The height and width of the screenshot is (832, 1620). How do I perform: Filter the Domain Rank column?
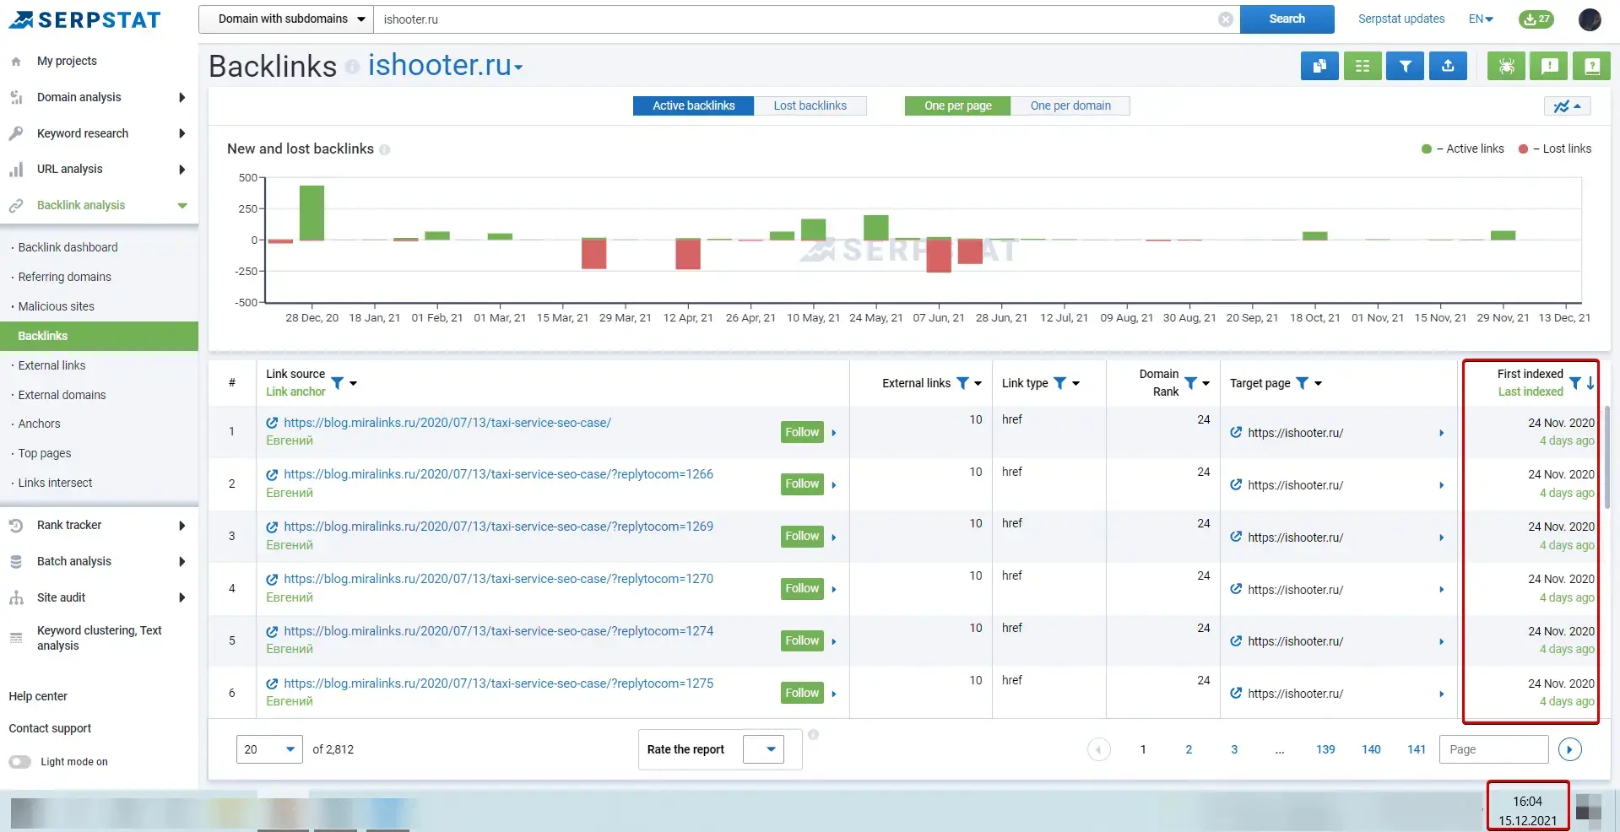pyautogui.click(x=1190, y=383)
